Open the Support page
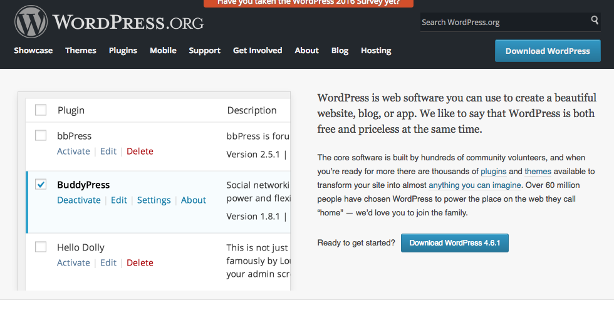 204,51
